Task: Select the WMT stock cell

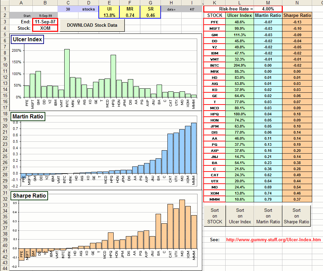Action: click(x=214, y=59)
